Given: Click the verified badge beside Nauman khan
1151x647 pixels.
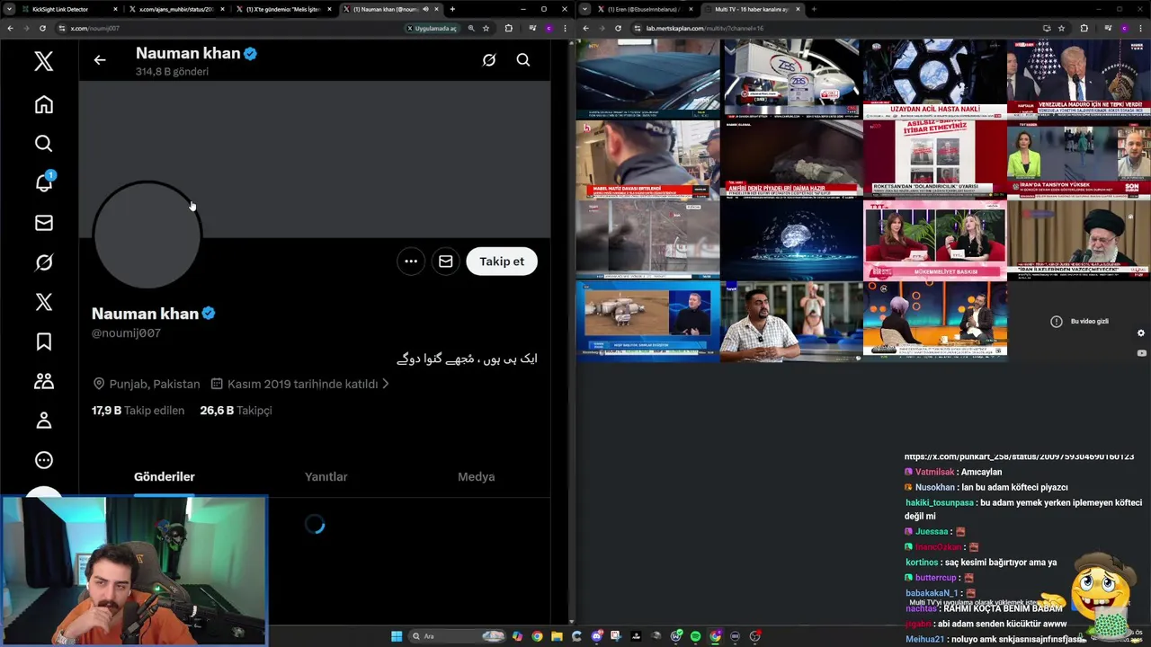Looking at the screenshot, I should 209,314.
